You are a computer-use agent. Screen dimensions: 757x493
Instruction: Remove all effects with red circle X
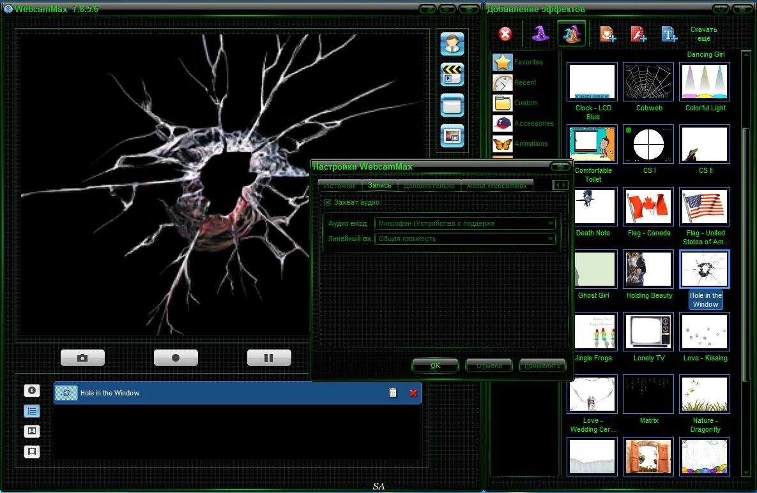click(505, 34)
